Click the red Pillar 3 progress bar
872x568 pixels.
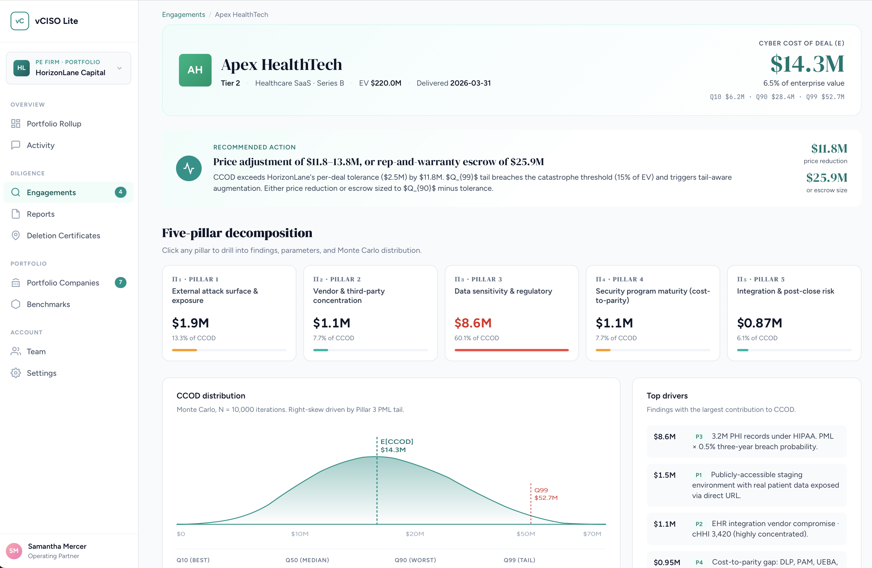pyautogui.click(x=511, y=350)
